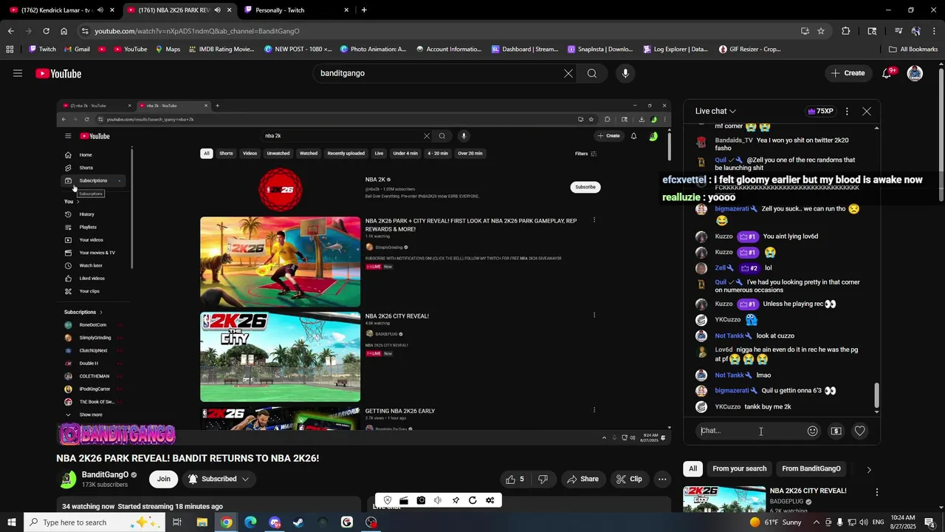Open Windows Start menu
The image size is (945, 532).
coord(12,522)
